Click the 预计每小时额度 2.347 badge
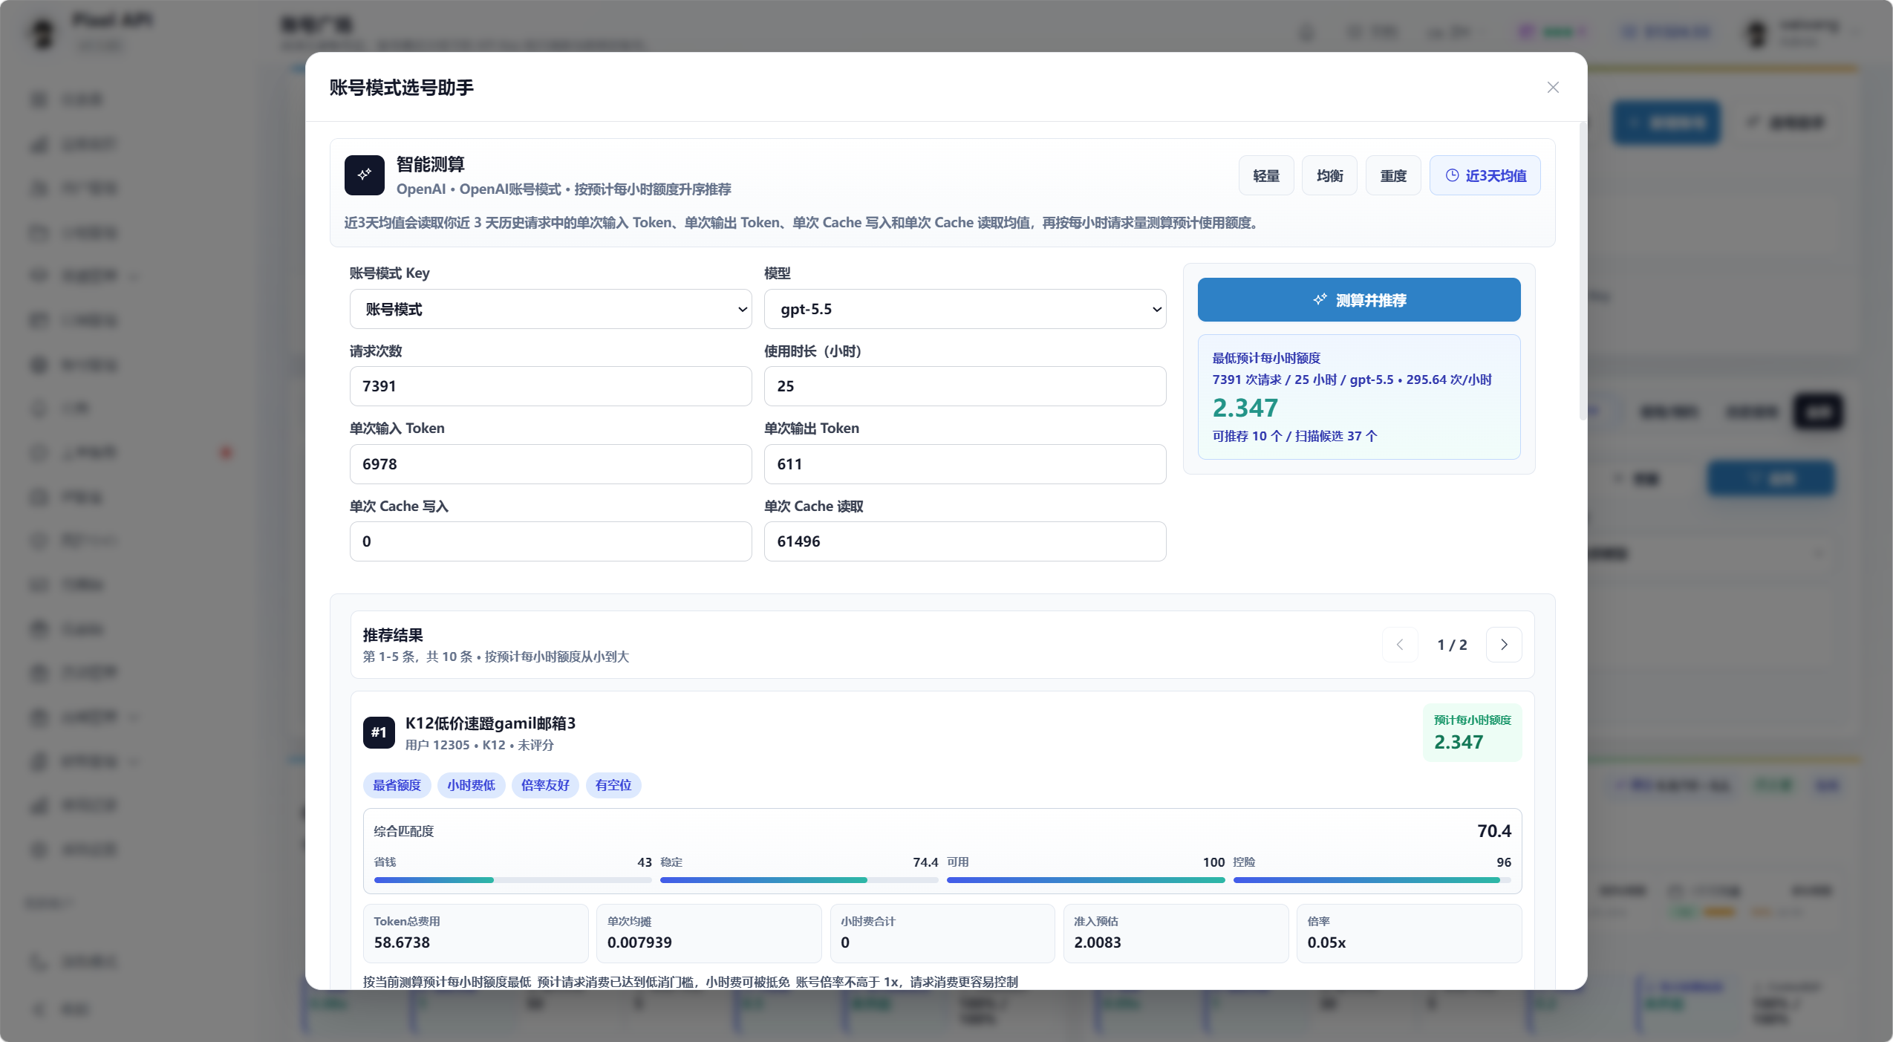Viewport: 1893px width, 1042px height. 1472,732
